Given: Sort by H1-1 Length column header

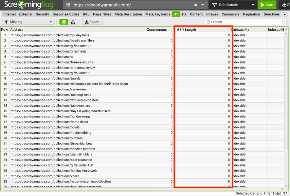Looking at the screenshot, I should [x=203, y=30].
